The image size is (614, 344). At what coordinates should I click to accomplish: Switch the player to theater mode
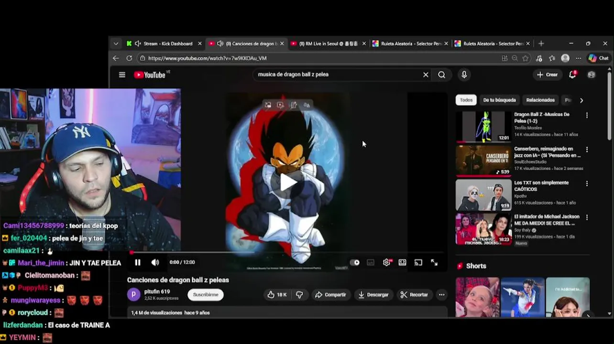pyautogui.click(x=403, y=262)
